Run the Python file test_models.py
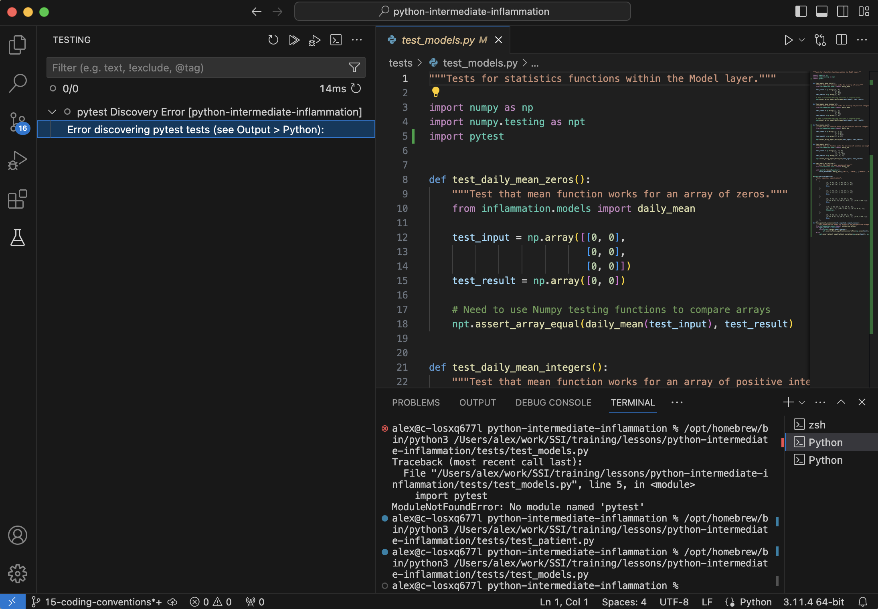 click(x=788, y=40)
